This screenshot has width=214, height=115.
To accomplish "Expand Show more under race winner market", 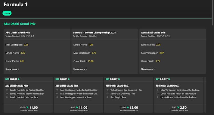I will coord(12,69).
